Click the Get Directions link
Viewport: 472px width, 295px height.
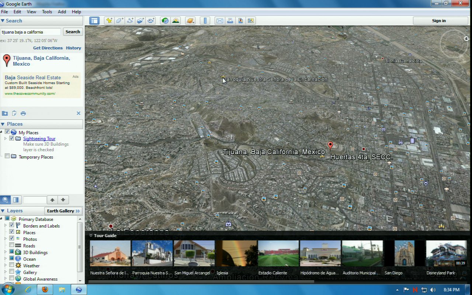[48, 48]
